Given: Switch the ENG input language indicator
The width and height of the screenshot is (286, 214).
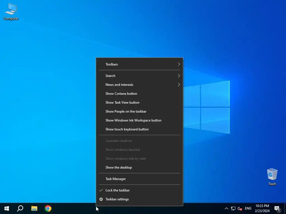Looking at the screenshot, I should point(248,208).
